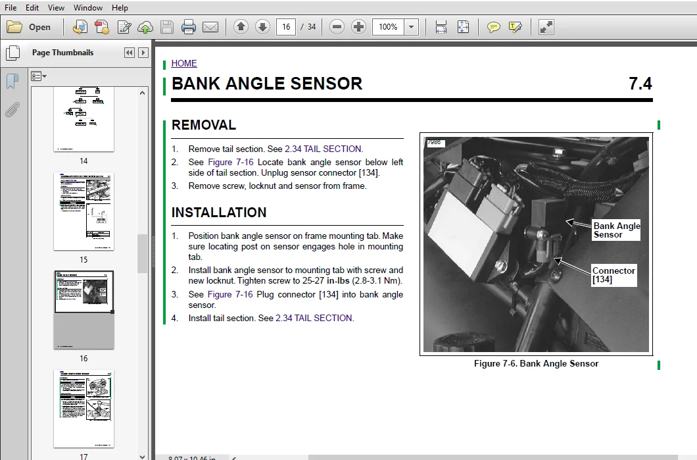Print the document with printer icon
The height and width of the screenshot is (460, 697).
pyautogui.click(x=189, y=27)
